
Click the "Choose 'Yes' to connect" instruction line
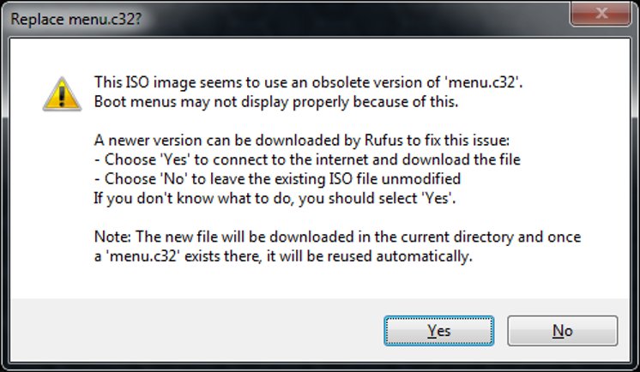[x=307, y=159]
